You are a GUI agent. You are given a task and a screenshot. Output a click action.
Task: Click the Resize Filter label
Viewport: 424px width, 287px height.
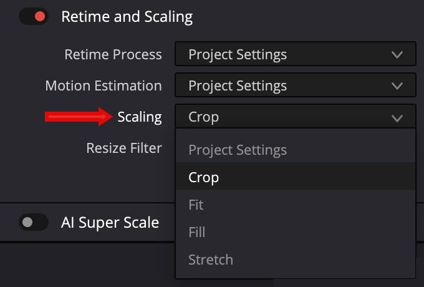(124, 148)
